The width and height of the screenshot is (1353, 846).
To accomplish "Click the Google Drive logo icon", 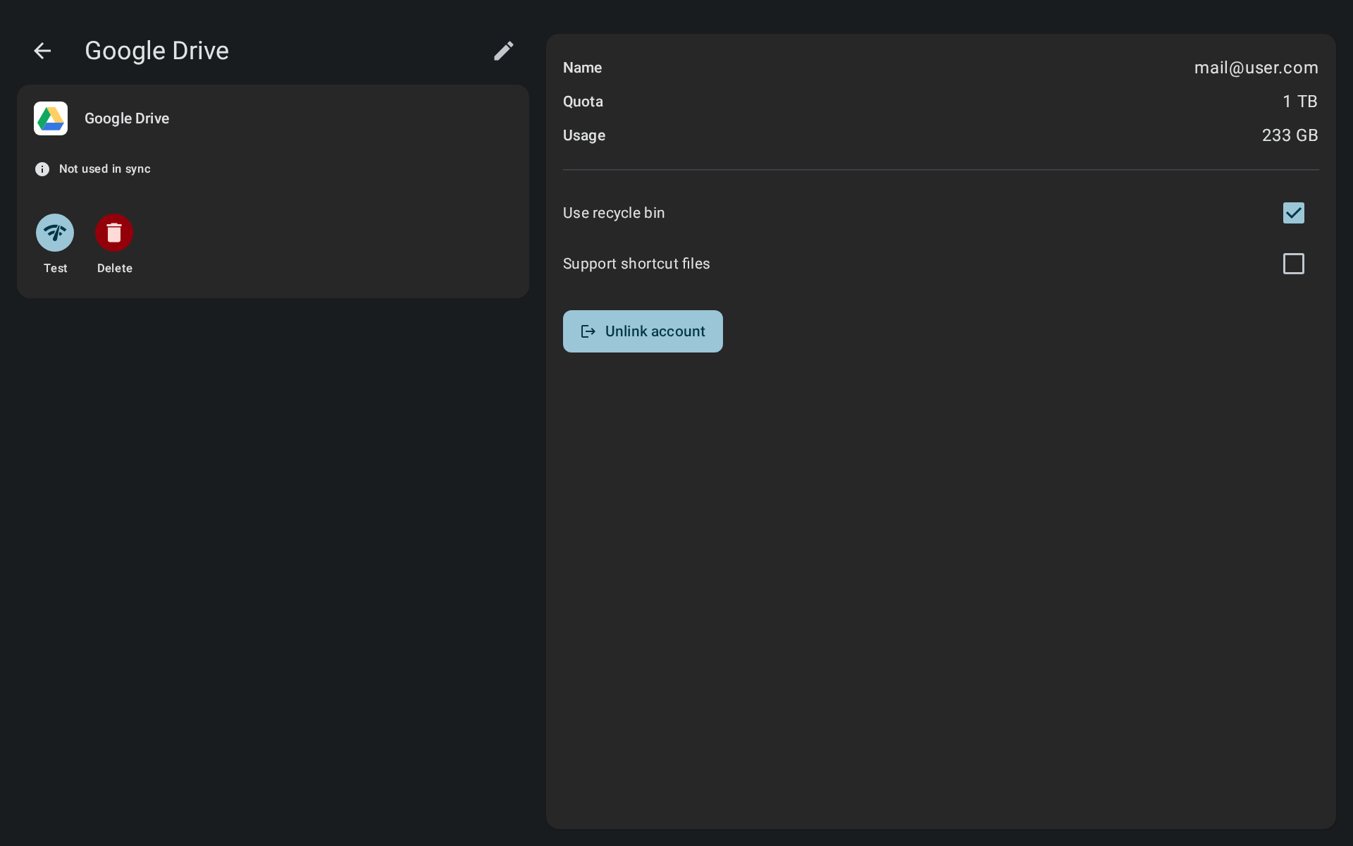I will [51, 118].
